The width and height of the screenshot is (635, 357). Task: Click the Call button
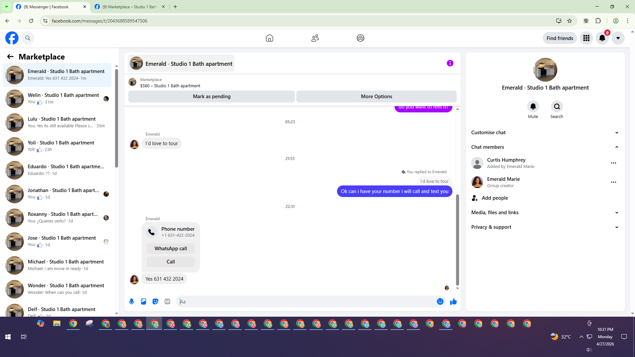click(171, 262)
